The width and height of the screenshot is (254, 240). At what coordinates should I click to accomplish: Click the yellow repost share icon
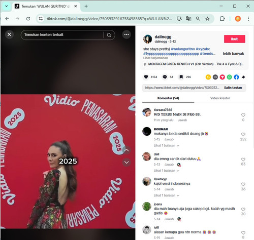208,77
